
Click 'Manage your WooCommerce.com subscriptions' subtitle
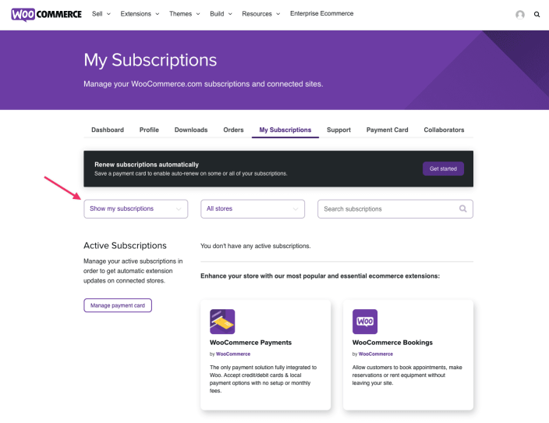[x=204, y=84]
